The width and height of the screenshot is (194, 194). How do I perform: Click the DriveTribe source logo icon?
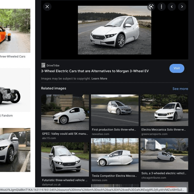pyautogui.click(x=43, y=65)
